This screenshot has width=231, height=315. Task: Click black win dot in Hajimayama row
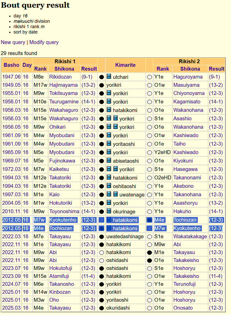(101, 85)
